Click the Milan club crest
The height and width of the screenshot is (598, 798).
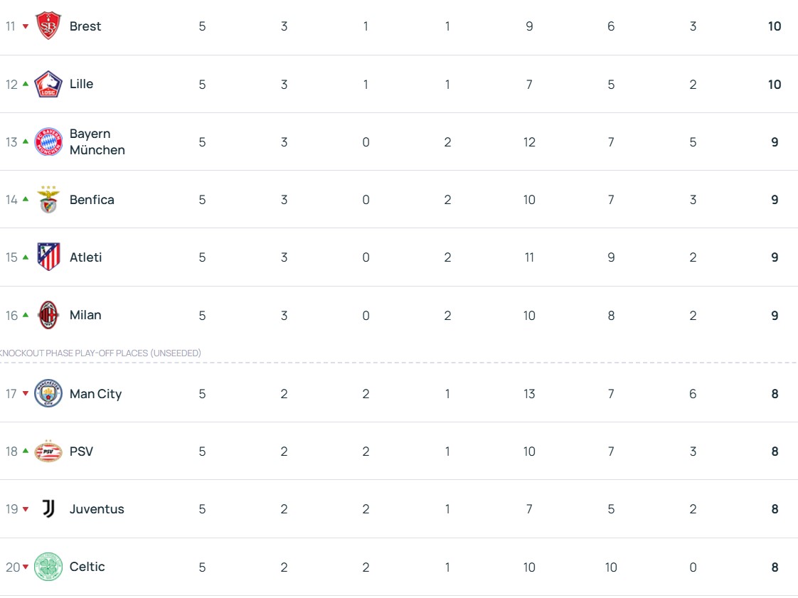[x=48, y=315]
